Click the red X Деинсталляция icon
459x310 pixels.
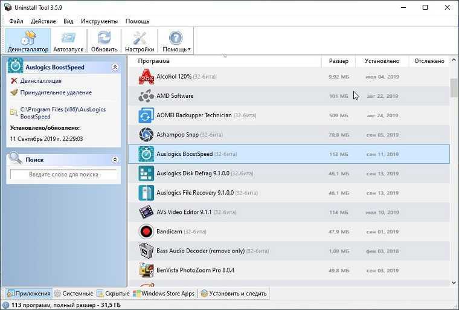(14, 80)
